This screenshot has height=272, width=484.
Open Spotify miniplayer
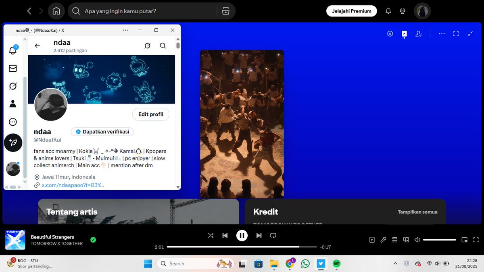(465, 240)
